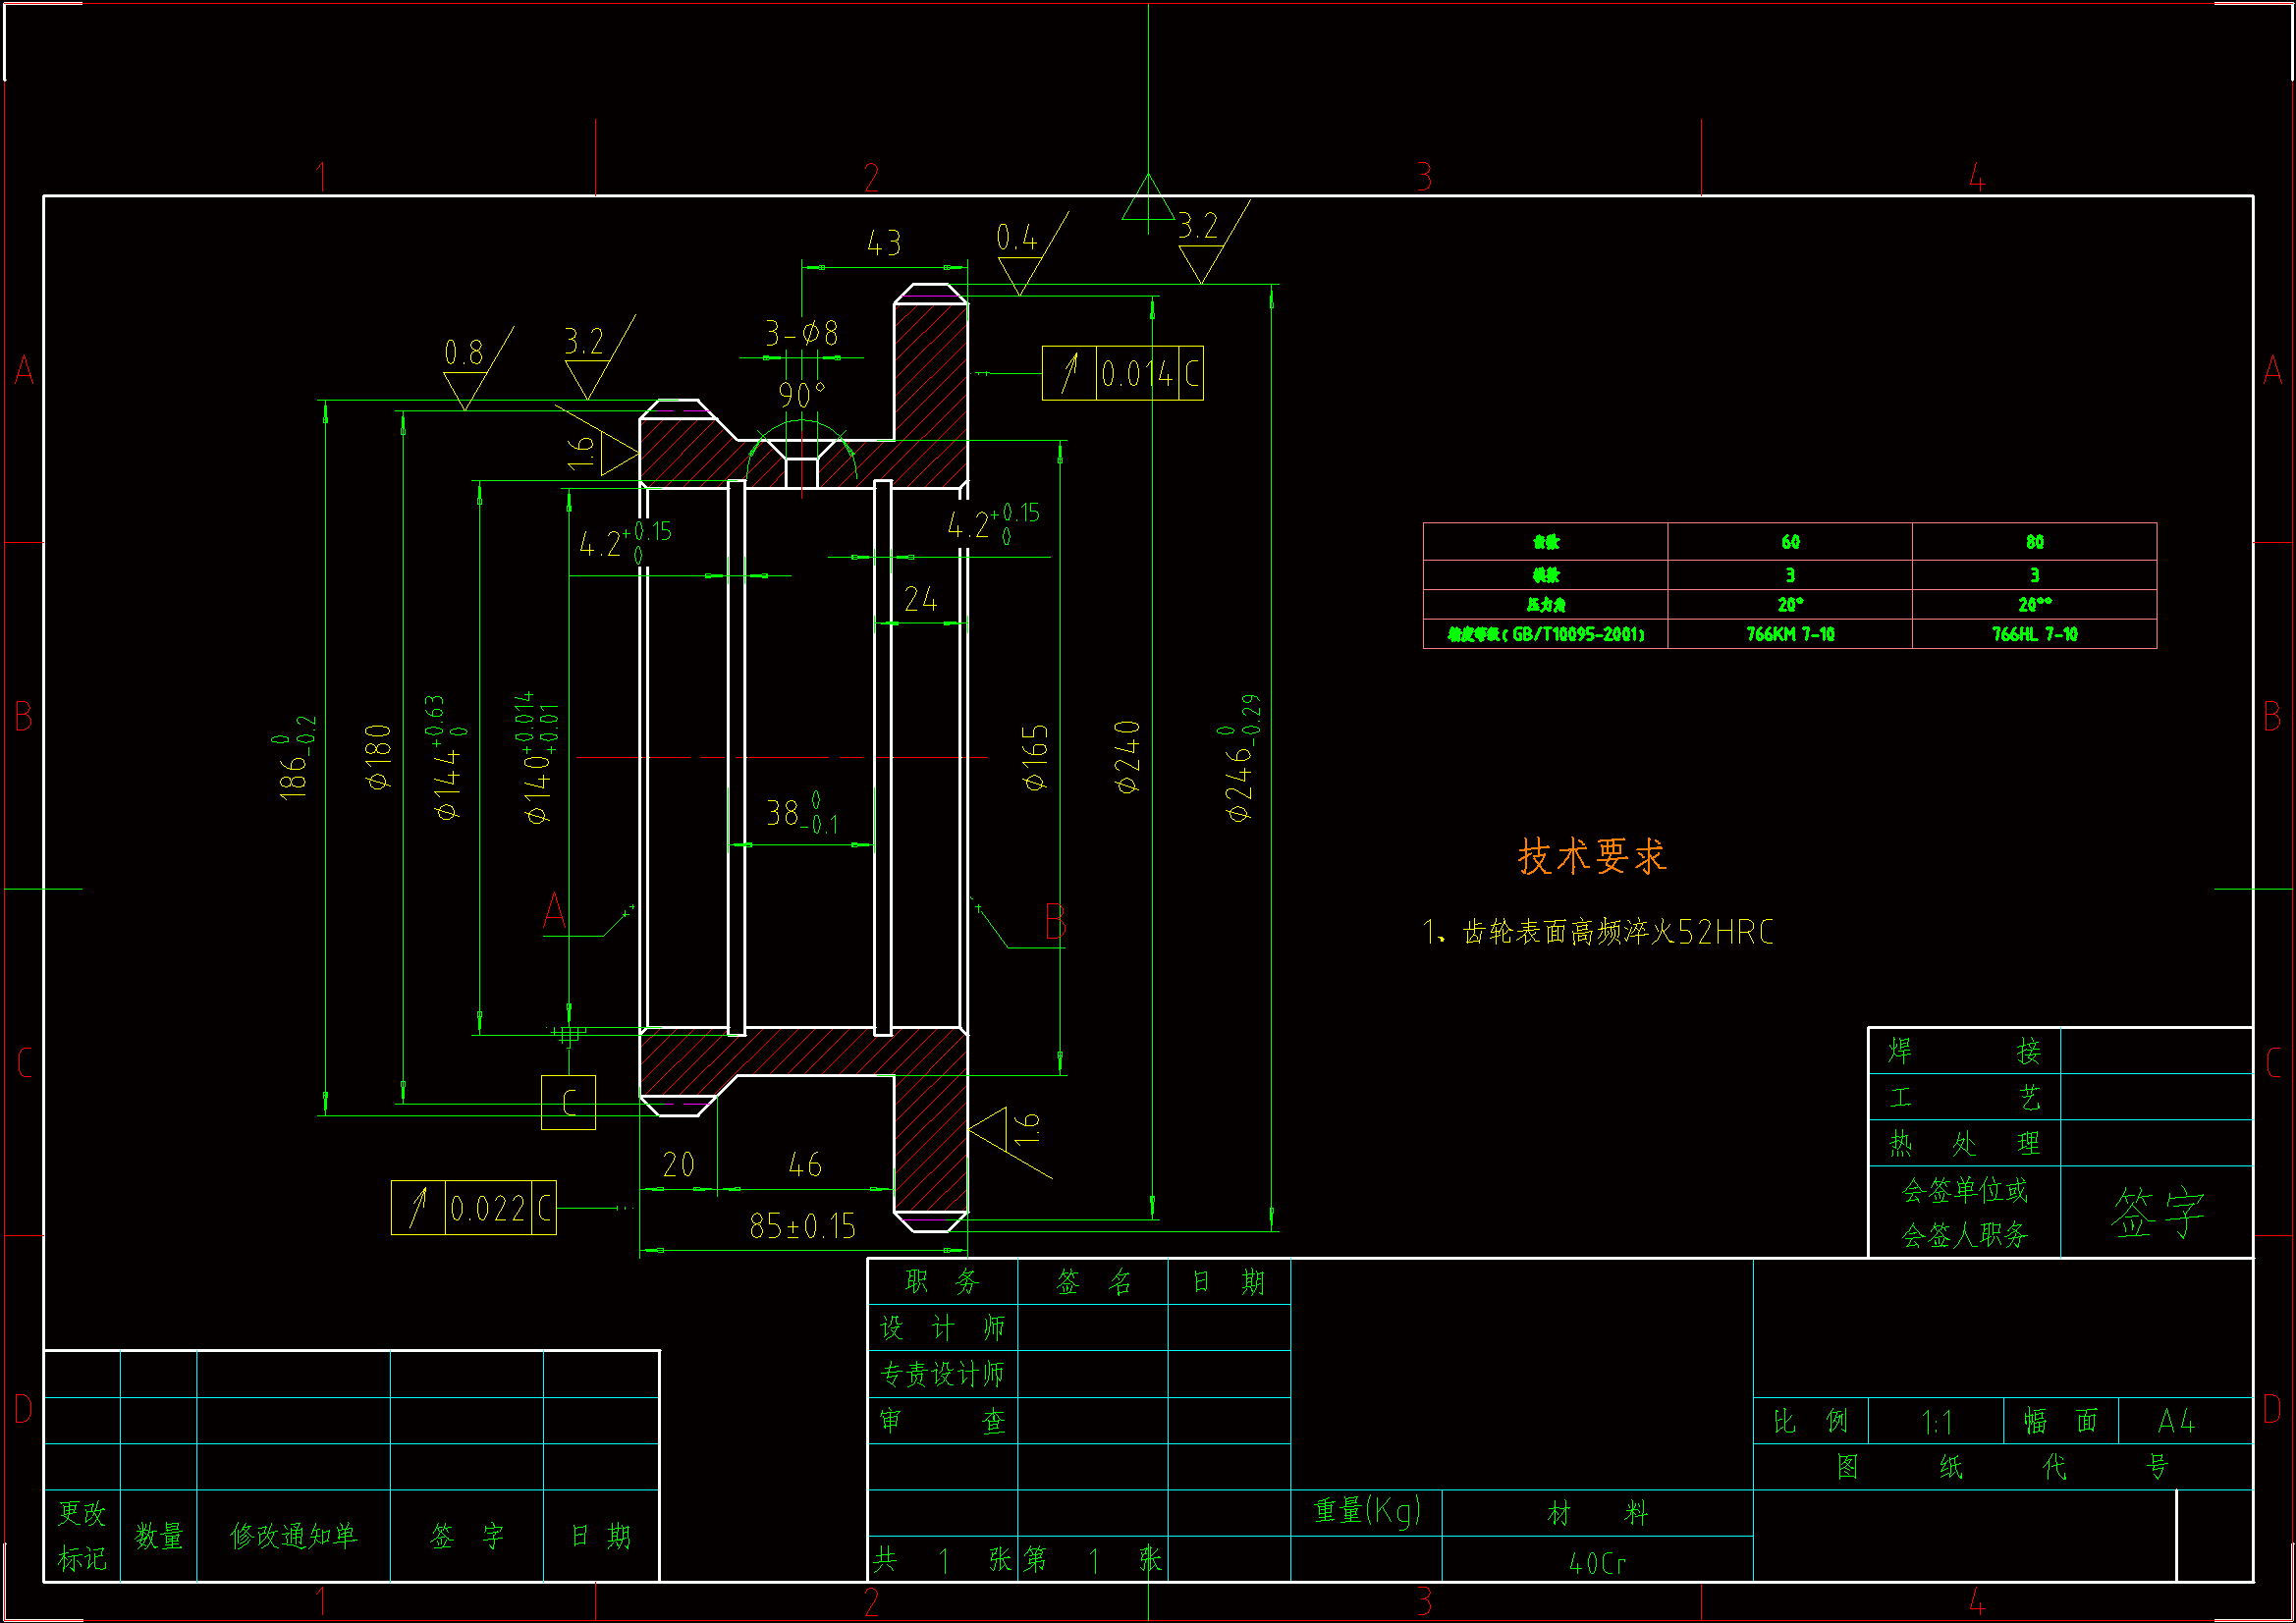Click the red section label B
Viewport: 2296px width, 1623px height.
(1055, 922)
